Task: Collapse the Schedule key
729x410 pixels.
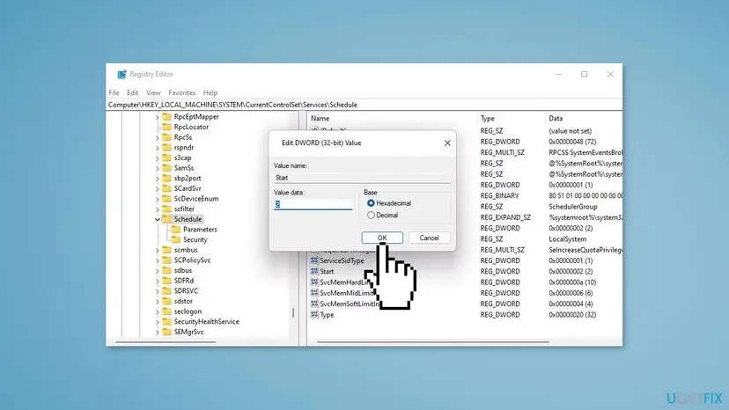Action: tap(157, 219)
